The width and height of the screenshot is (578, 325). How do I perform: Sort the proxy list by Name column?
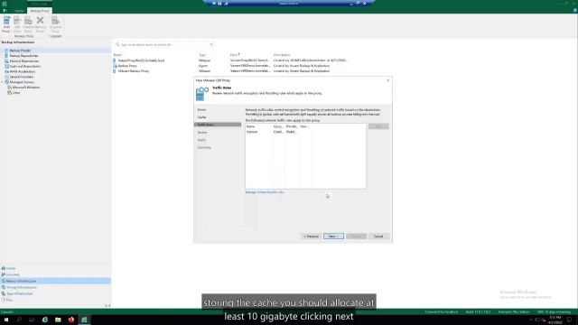tap(117, 55)
